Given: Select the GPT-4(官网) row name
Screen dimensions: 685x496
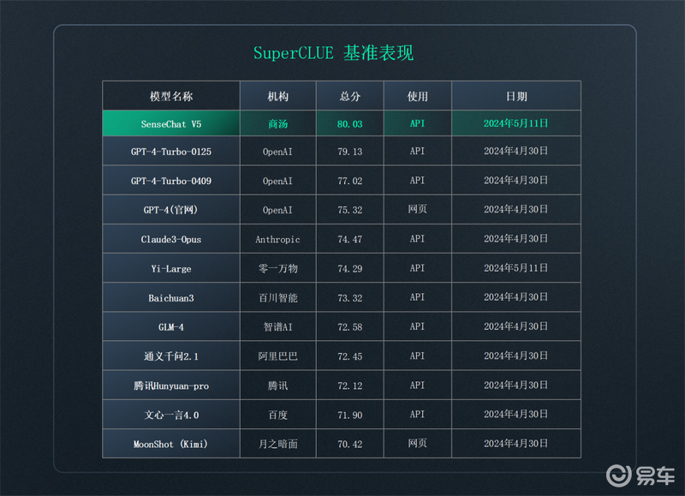Looking at the screenshot, I should 171,210.
